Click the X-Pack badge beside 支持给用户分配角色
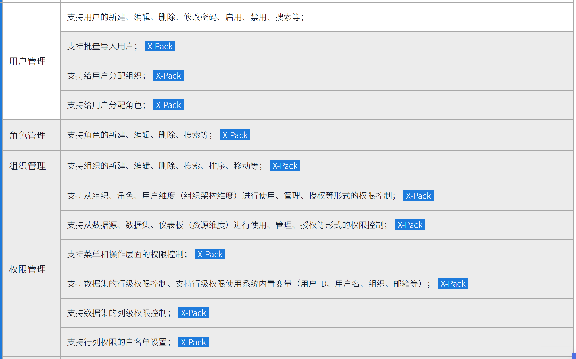The width and height of the screenshot is (576, 359). pos(168,105)
